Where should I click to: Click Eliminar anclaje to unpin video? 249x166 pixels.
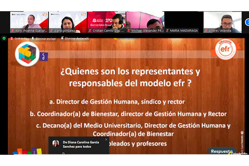(x=45, y=38)
